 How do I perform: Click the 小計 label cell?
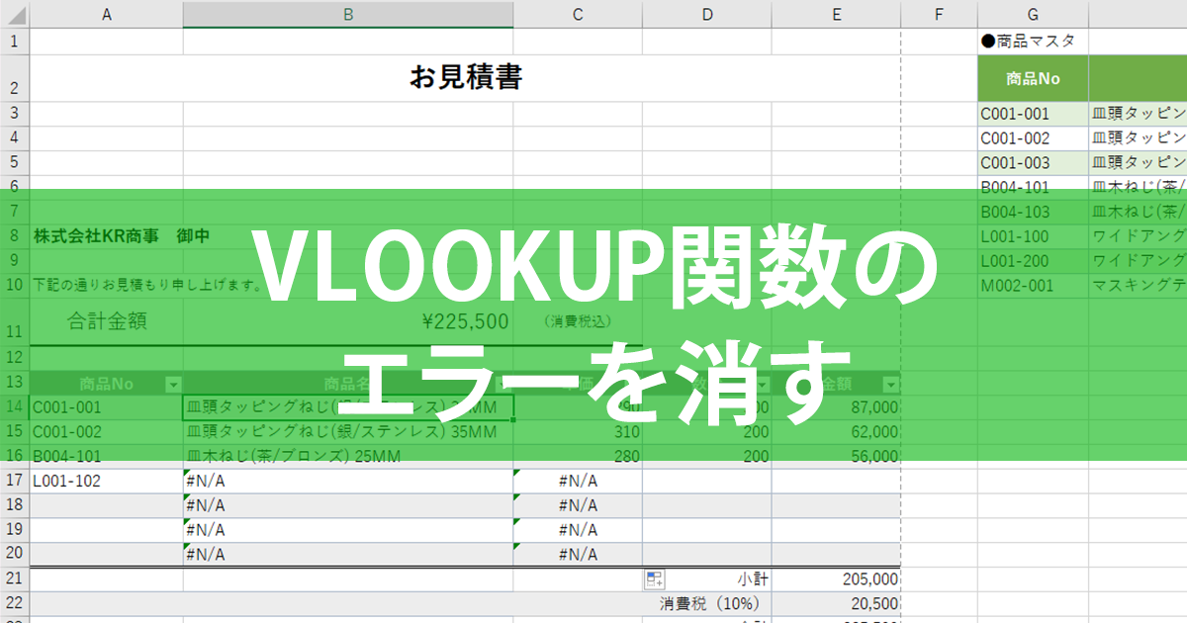click(707, 579)
